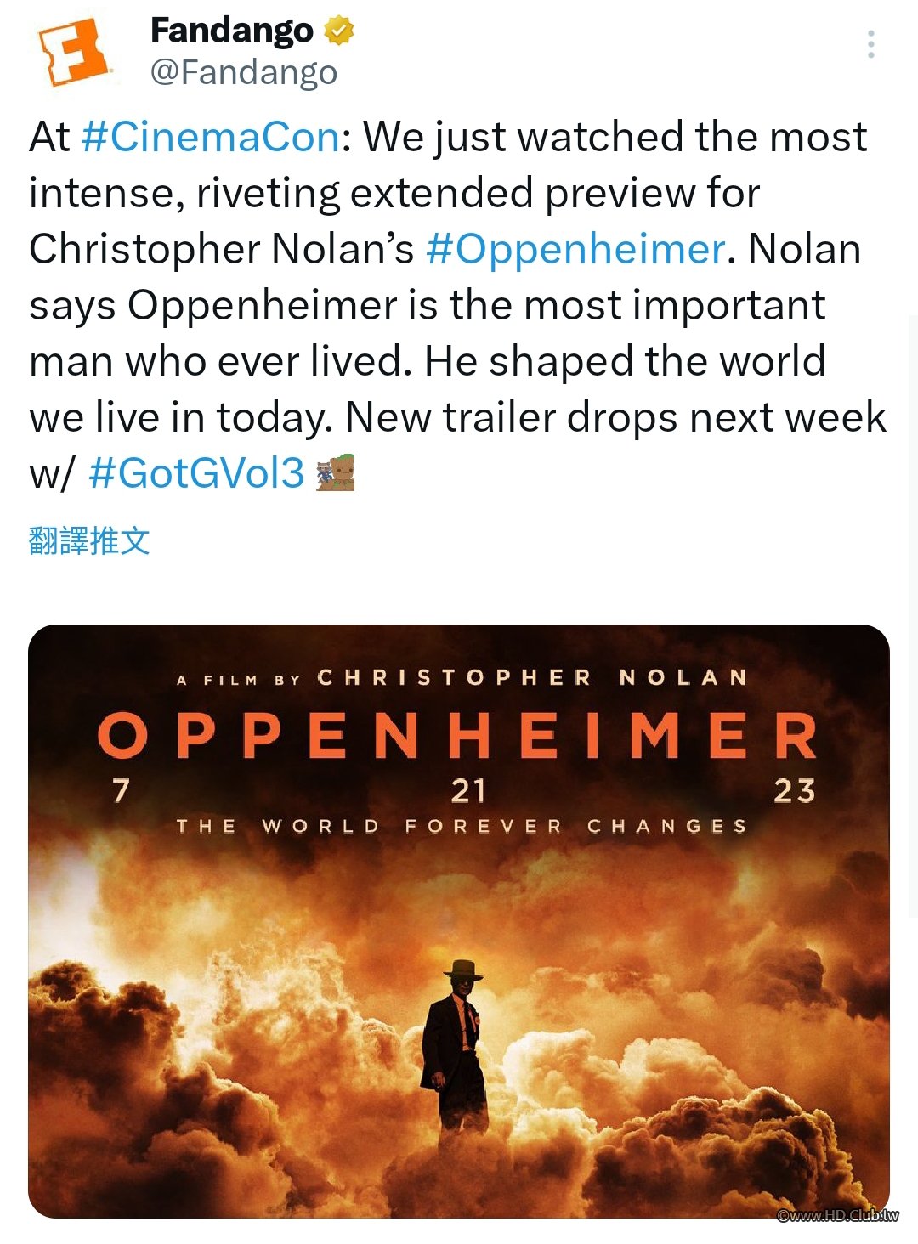
Task: Click the orange OPPENHEIMER title on poster
Action: [x=457, y=735]
